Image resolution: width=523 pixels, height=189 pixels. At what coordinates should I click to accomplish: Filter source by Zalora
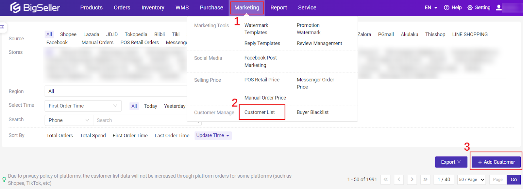tap(364, 34)
